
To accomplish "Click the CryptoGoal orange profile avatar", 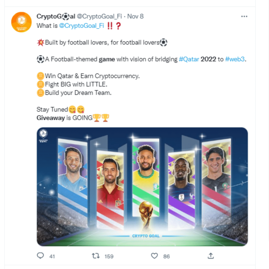I will coord(21,22).
